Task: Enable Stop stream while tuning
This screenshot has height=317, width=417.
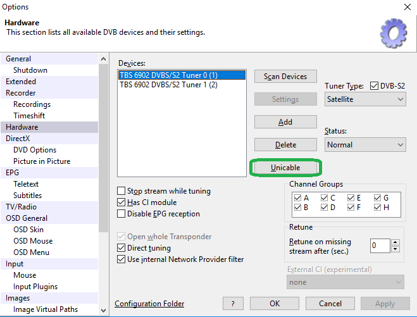Action: pos(121,191)
